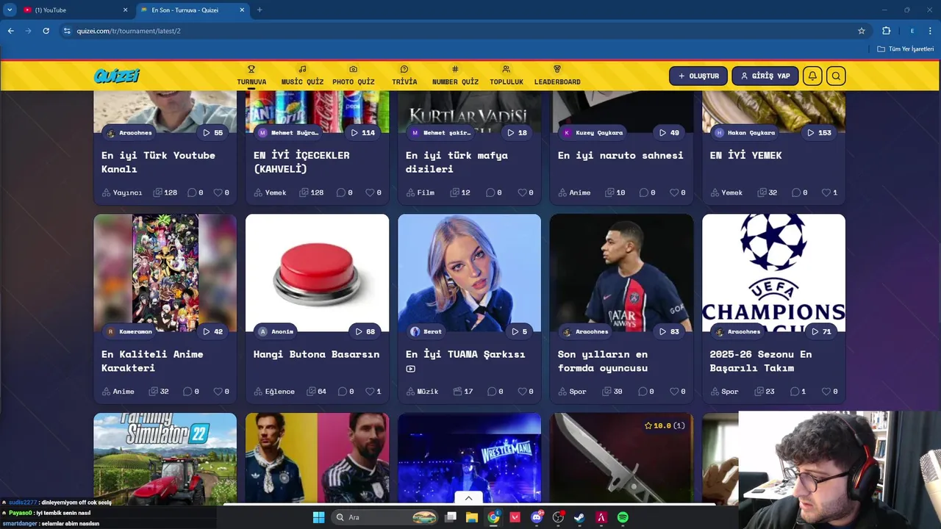Open the Champions League quiz thumbnail
941x529 pixels.
(x=773, y=273)
